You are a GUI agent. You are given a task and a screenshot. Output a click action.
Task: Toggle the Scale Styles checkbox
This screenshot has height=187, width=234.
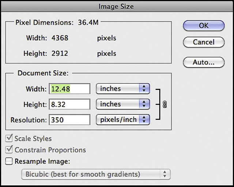pyautogui.click(x=10, y=139)
